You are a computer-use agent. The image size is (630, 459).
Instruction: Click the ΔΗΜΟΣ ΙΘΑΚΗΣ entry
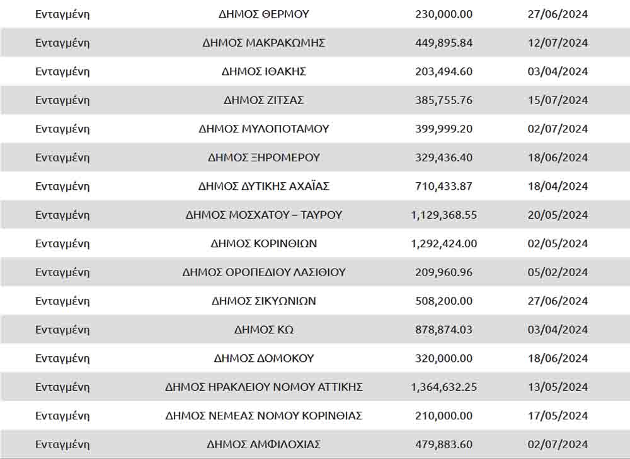[x=263, y=71]
